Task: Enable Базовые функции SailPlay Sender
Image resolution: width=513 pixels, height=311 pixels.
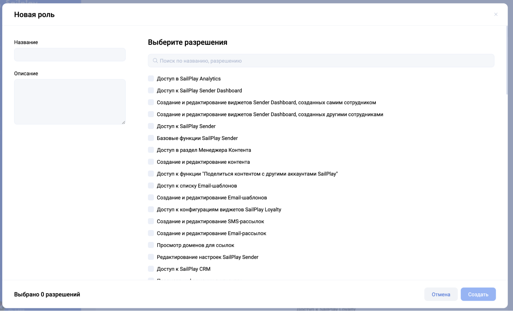Action: (x=151, y=138)
